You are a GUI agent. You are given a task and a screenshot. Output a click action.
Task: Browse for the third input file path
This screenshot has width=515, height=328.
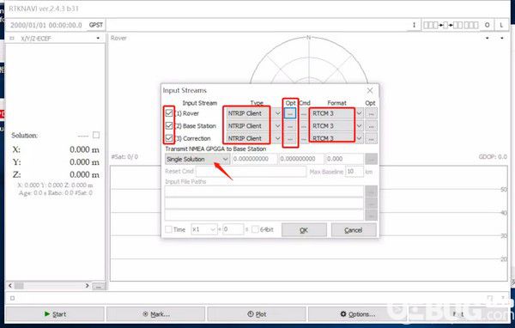point(371,215)
